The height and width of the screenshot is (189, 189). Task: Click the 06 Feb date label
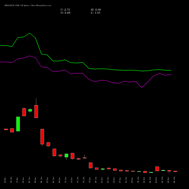click(x=174, y=180)
